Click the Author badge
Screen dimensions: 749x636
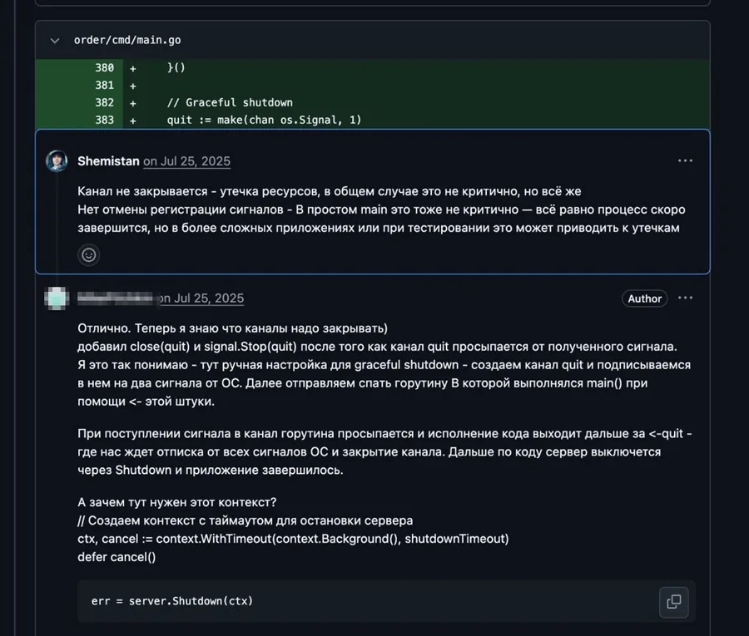[x=644, y=298]
